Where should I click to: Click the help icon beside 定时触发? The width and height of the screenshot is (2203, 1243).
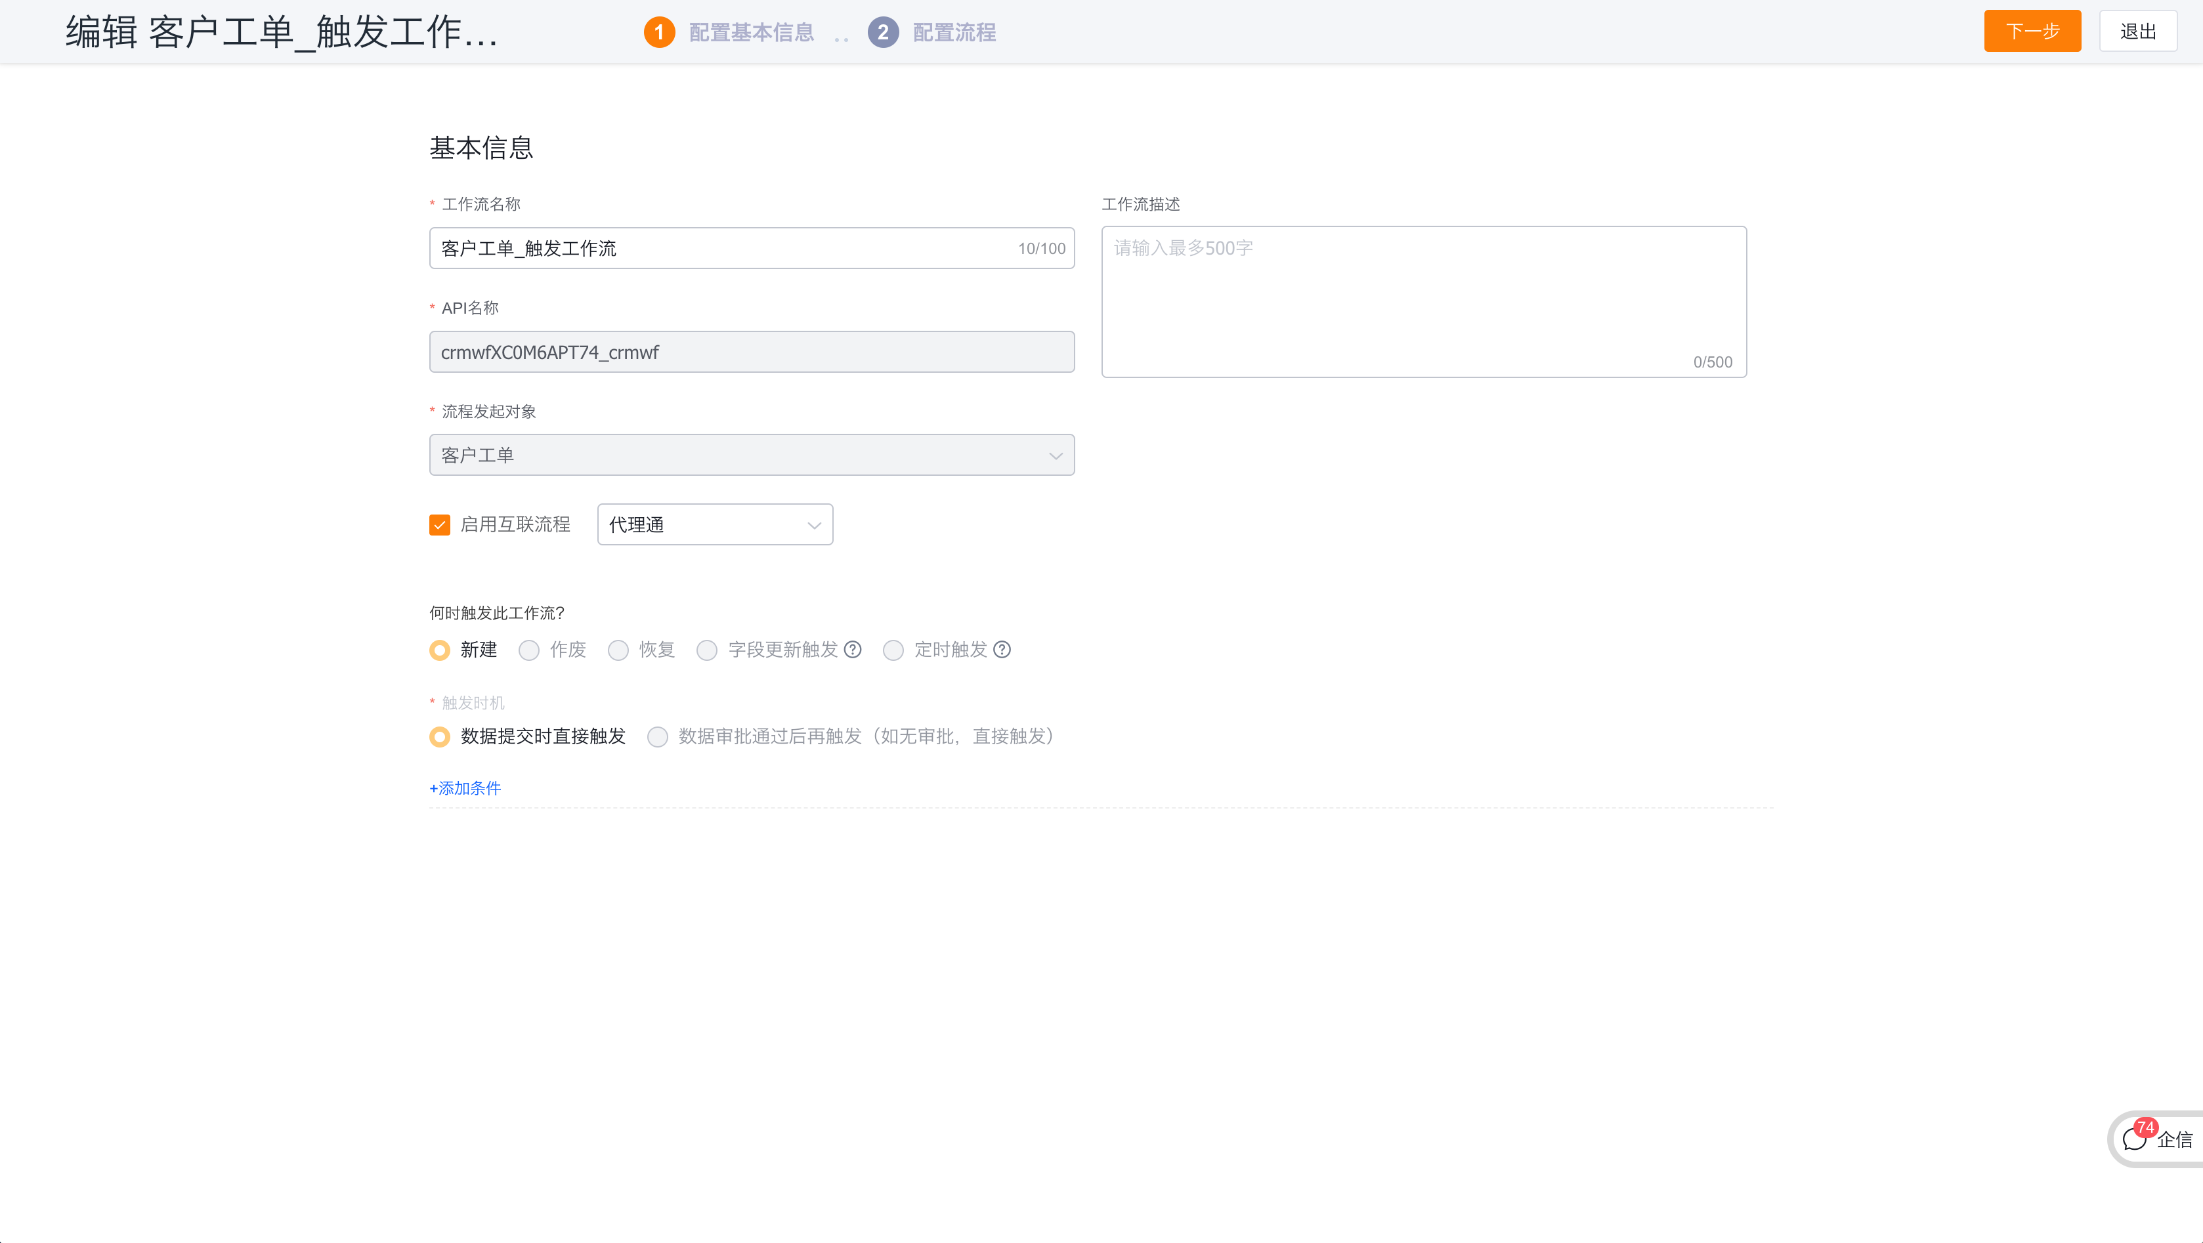click(x=1002, y=650)
